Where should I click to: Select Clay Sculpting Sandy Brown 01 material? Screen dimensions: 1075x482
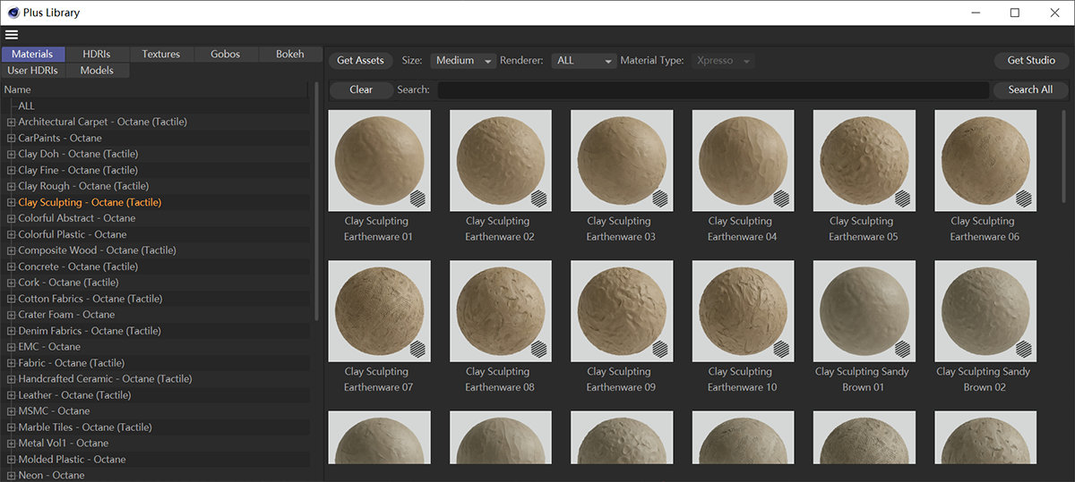point(864,311)
